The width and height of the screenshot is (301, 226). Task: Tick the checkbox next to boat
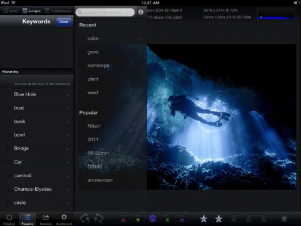(x=7, y=108)
